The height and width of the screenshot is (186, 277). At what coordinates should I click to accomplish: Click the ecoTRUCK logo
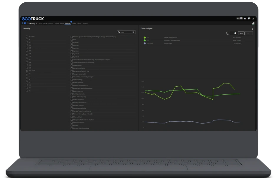[32, 19]
